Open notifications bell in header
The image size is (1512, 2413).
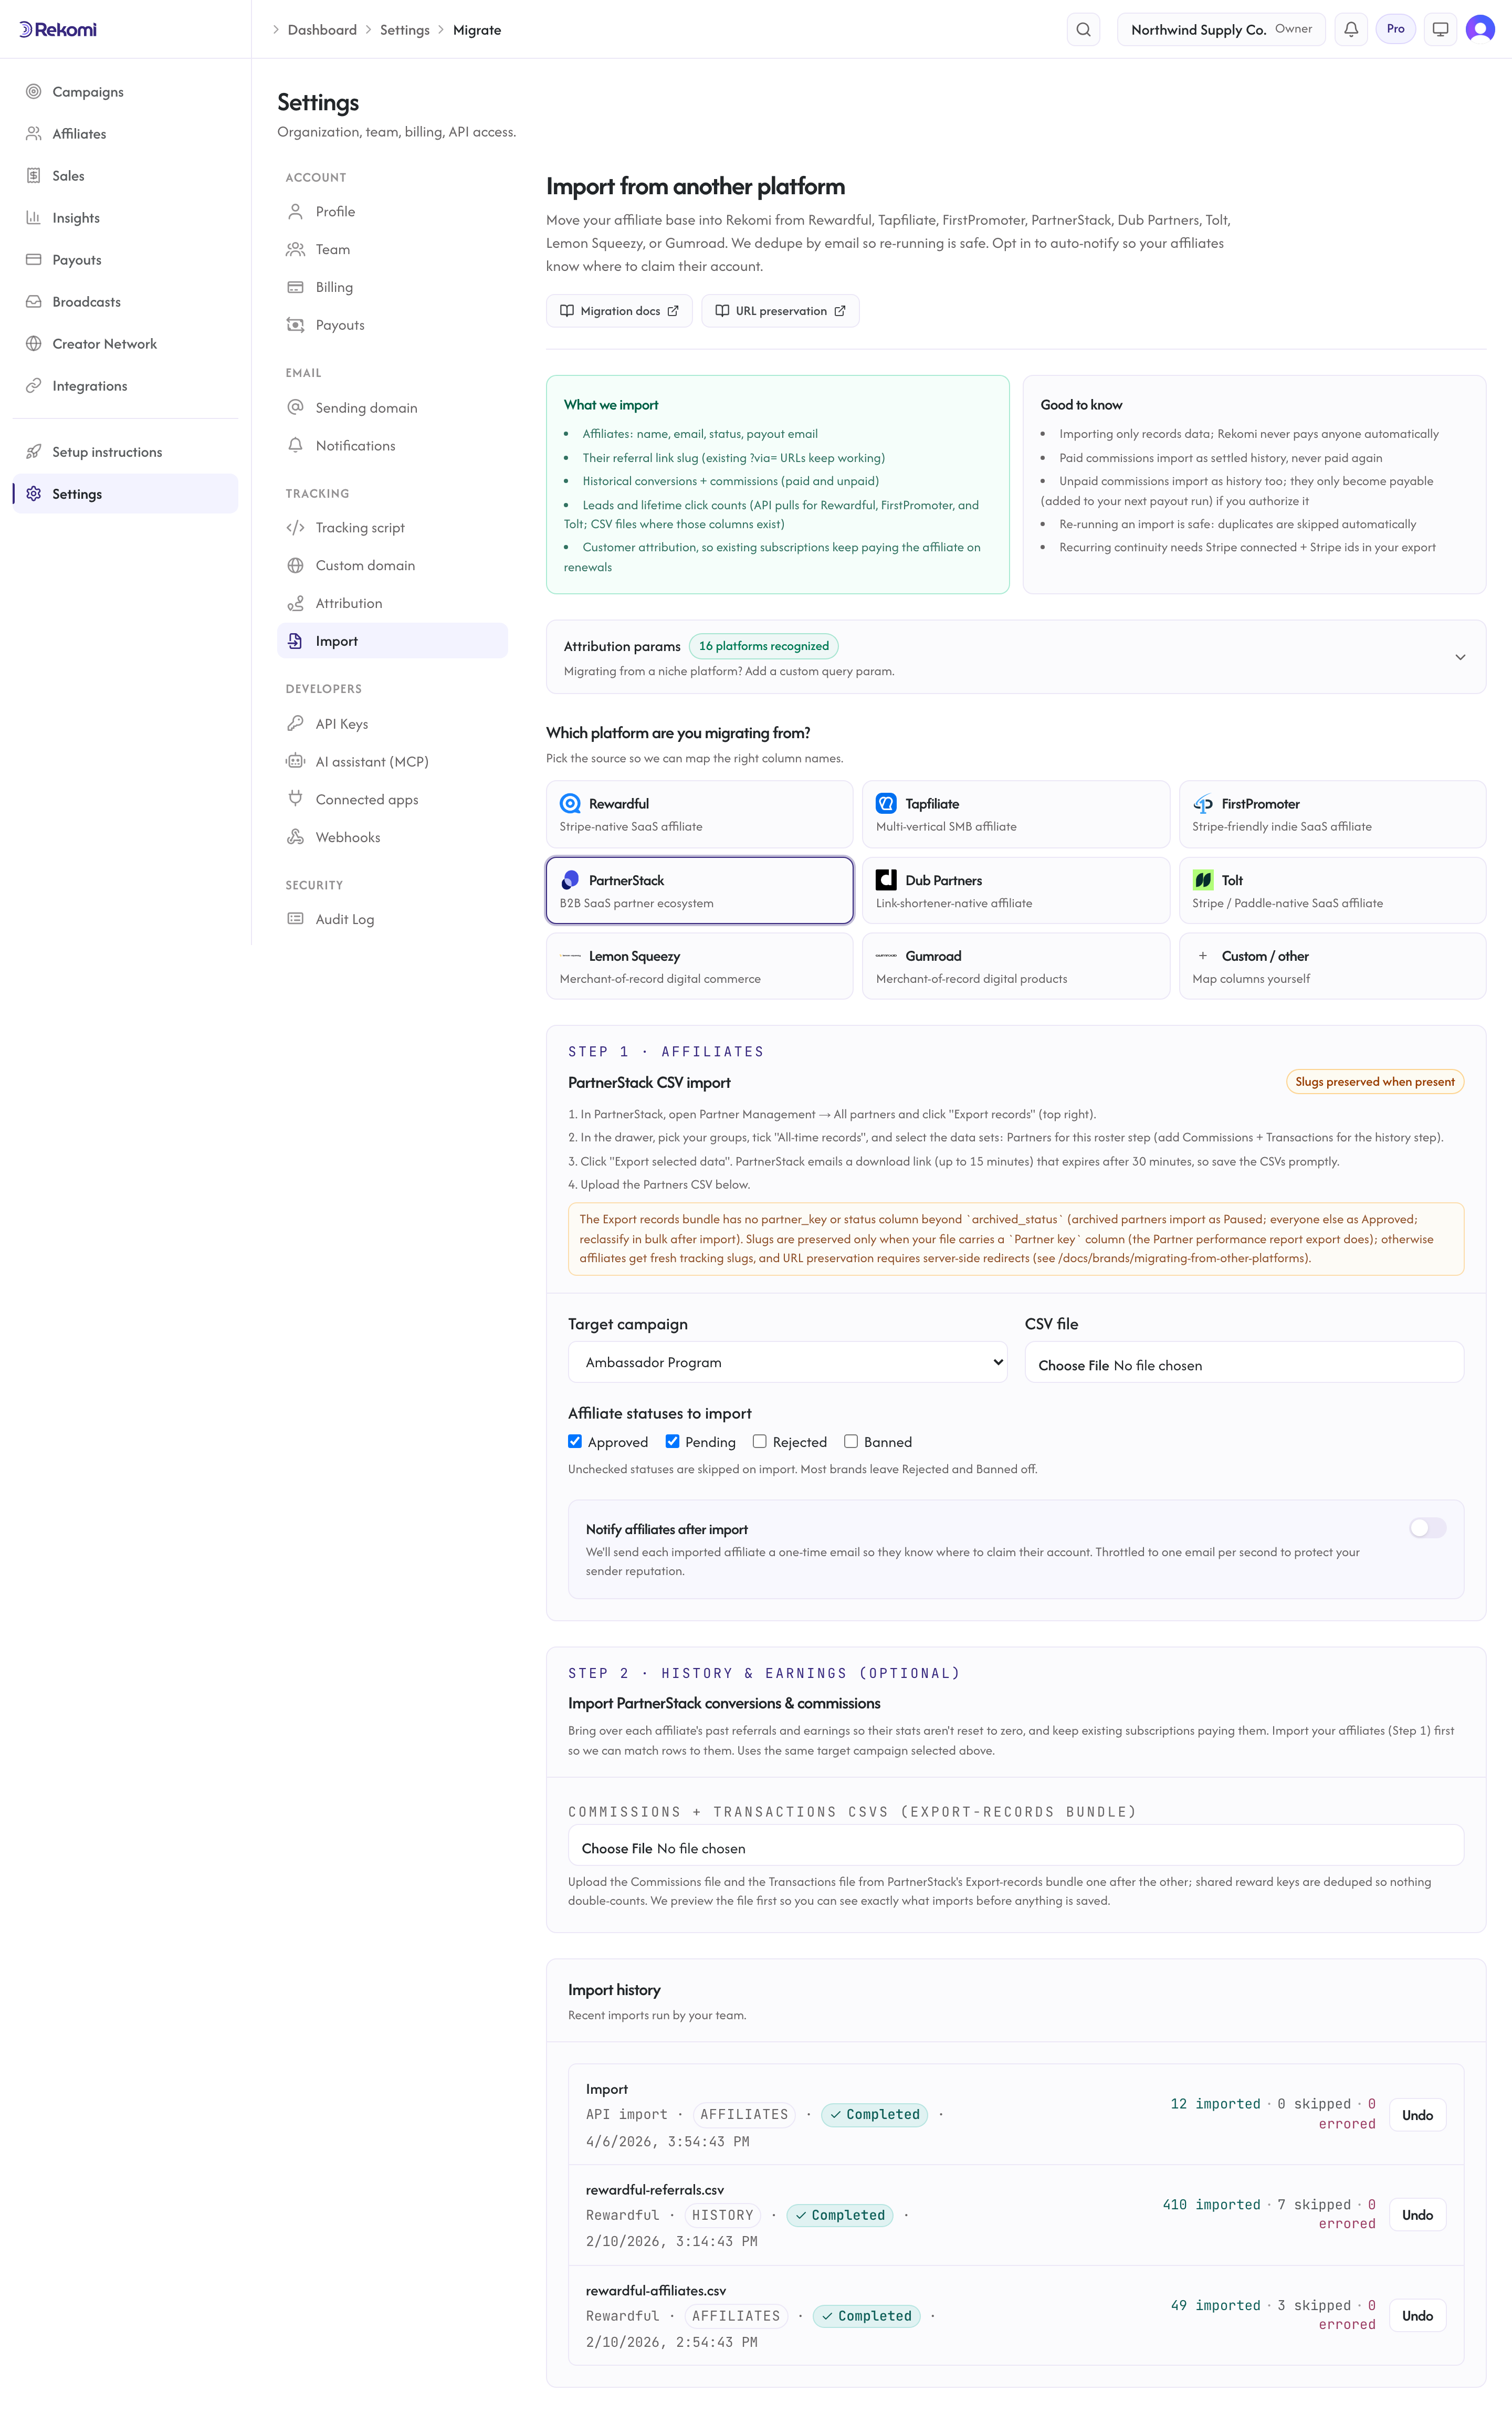1351,30
